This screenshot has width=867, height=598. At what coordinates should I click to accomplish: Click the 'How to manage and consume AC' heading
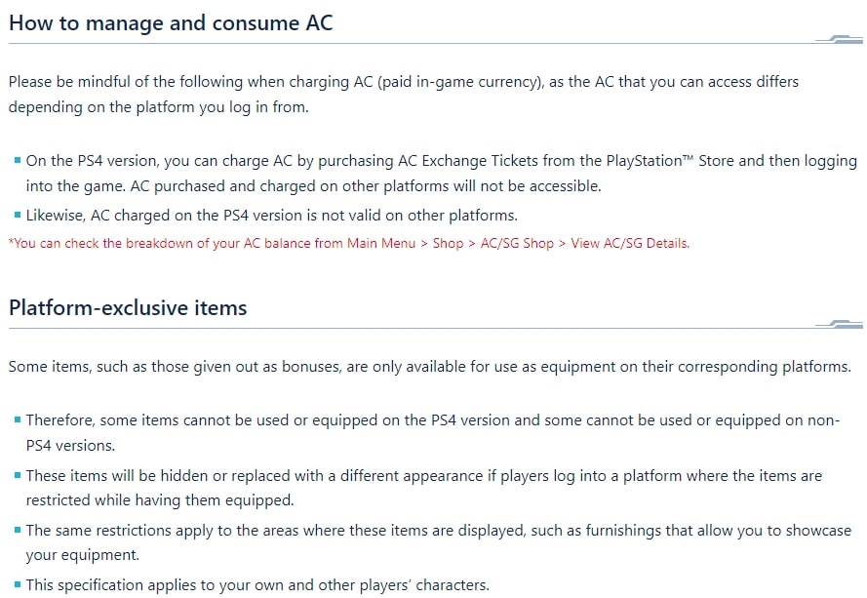click(171, 23)
